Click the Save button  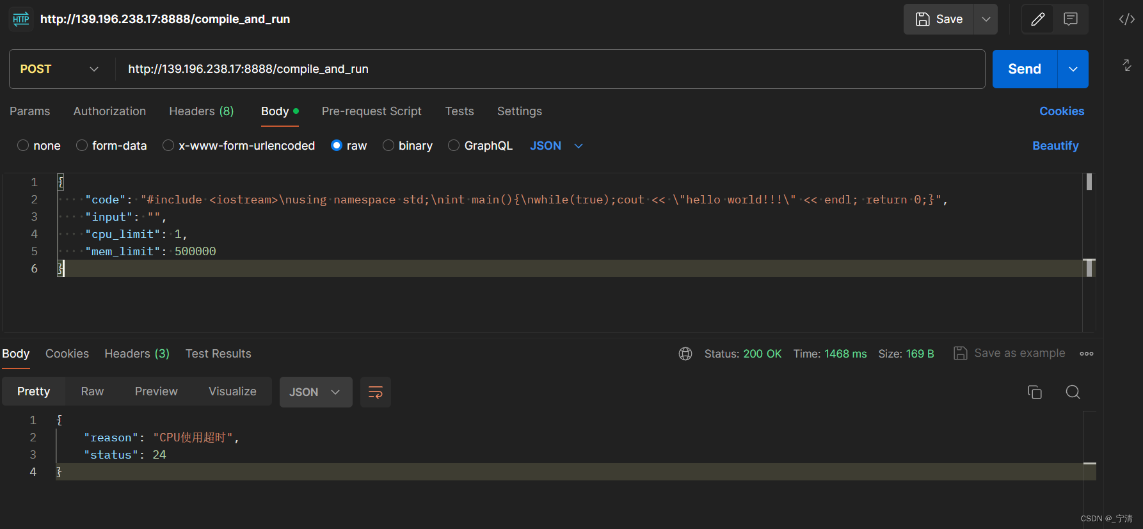click(939, 19)
